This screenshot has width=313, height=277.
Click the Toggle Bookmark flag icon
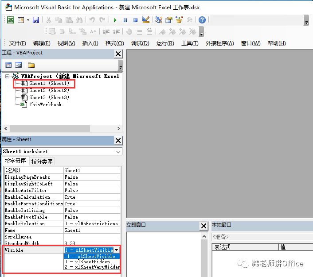coord(162,31)
